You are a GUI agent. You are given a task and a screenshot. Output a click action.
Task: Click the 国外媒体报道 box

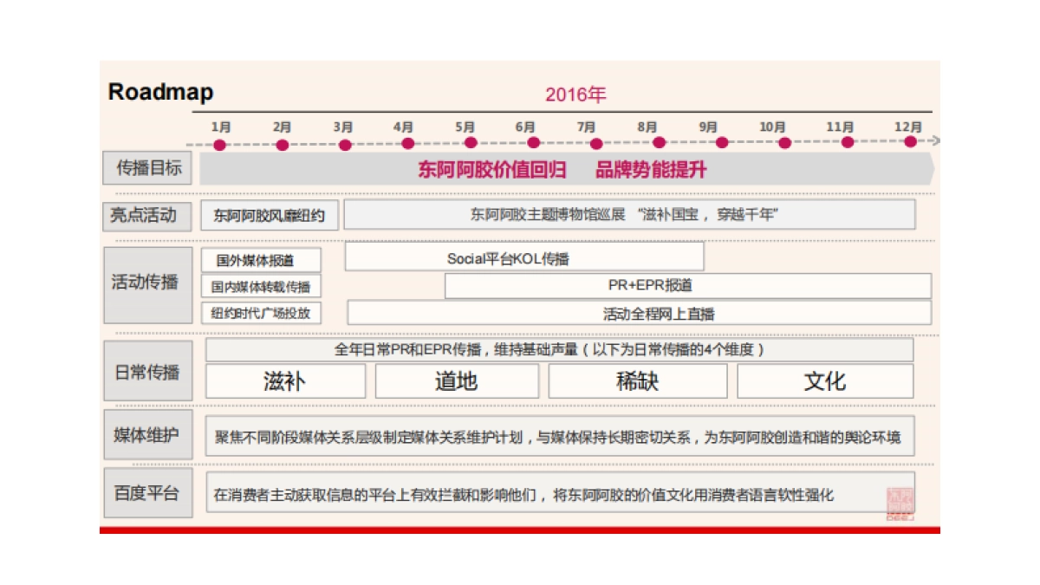tap(262, 258)
